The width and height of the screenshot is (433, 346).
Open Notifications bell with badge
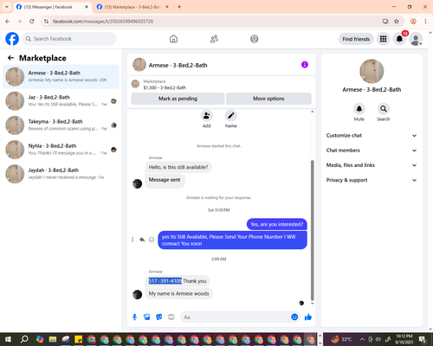click(399, 39)
